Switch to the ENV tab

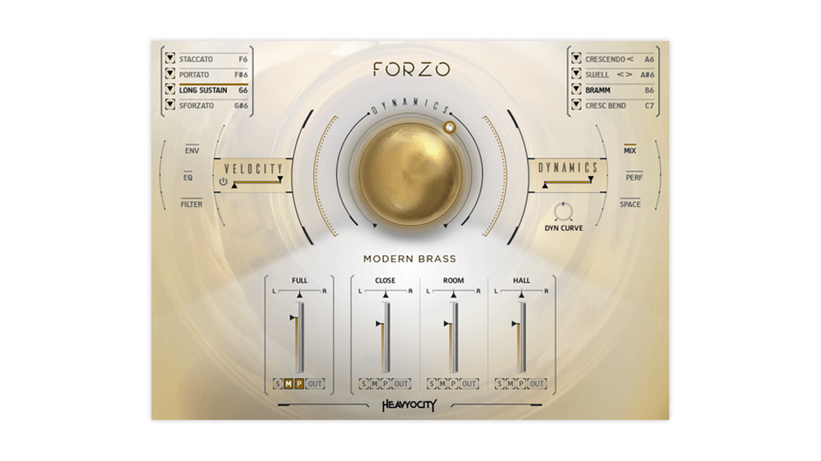pyautogui.click(x=192, y=151)
